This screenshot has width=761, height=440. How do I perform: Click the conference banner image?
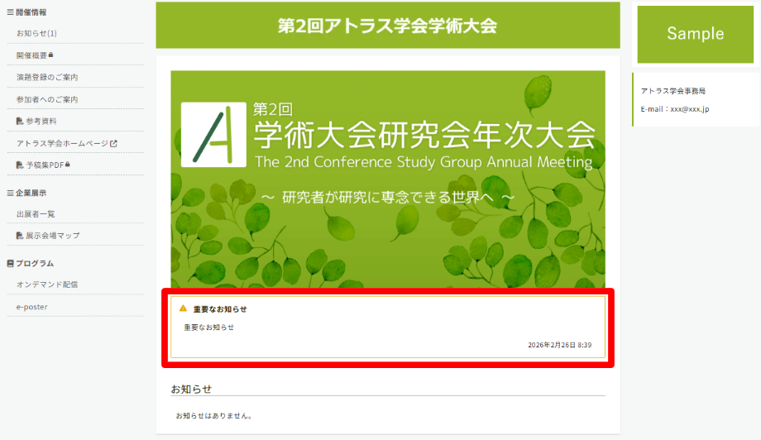(388, 179)
